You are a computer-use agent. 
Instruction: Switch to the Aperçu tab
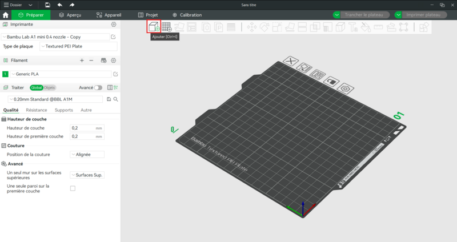point(70,14)
